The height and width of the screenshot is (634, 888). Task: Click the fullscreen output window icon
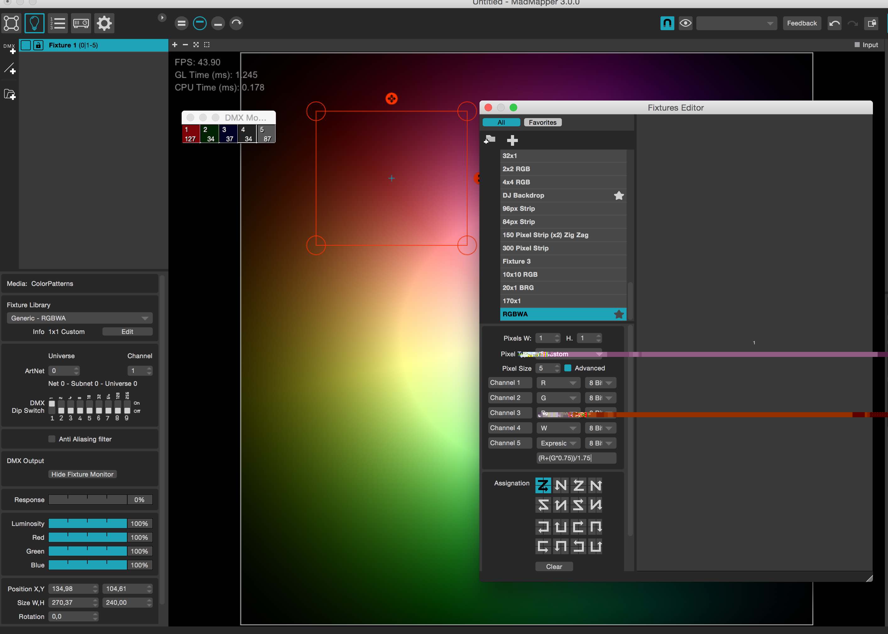point(872,23)
